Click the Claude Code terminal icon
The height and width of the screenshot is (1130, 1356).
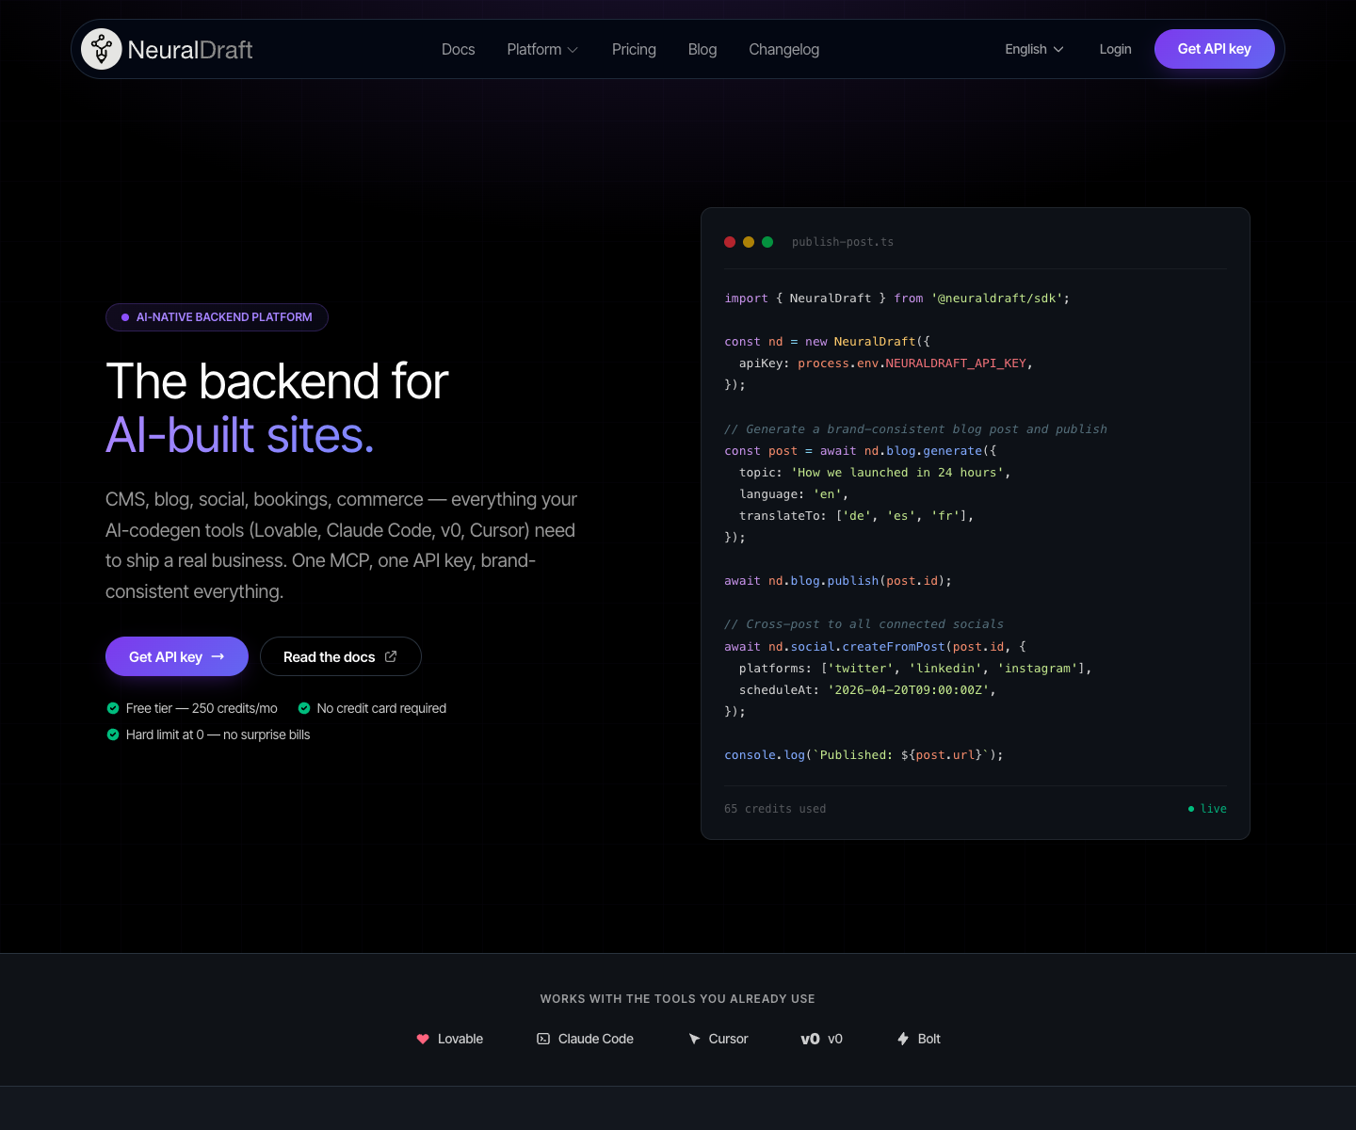pos(543,1039)
